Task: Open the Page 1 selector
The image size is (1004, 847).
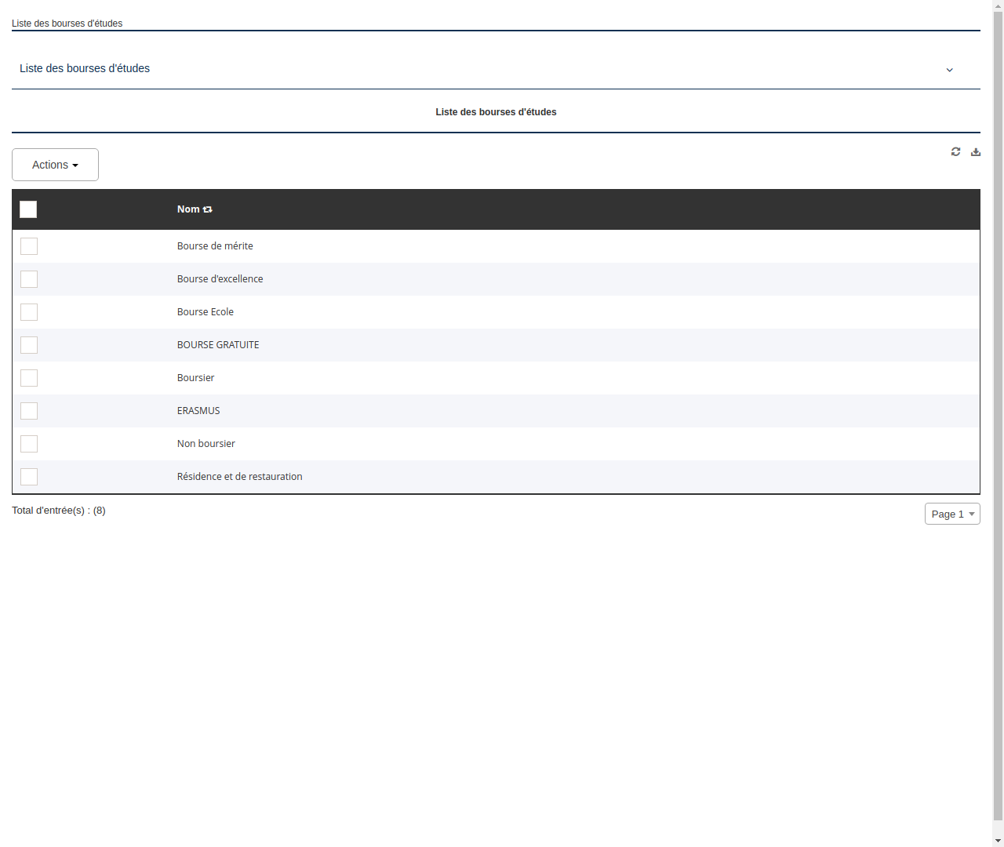Action: click(x=952, y=514)
